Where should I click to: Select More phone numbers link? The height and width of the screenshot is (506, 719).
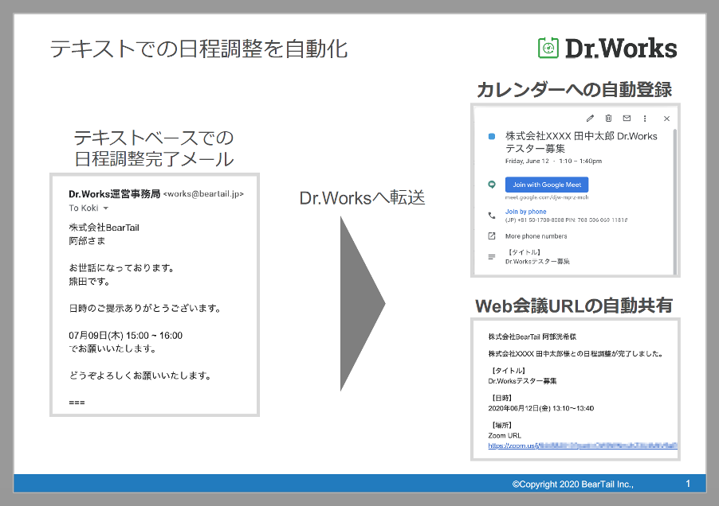[536, 236]
